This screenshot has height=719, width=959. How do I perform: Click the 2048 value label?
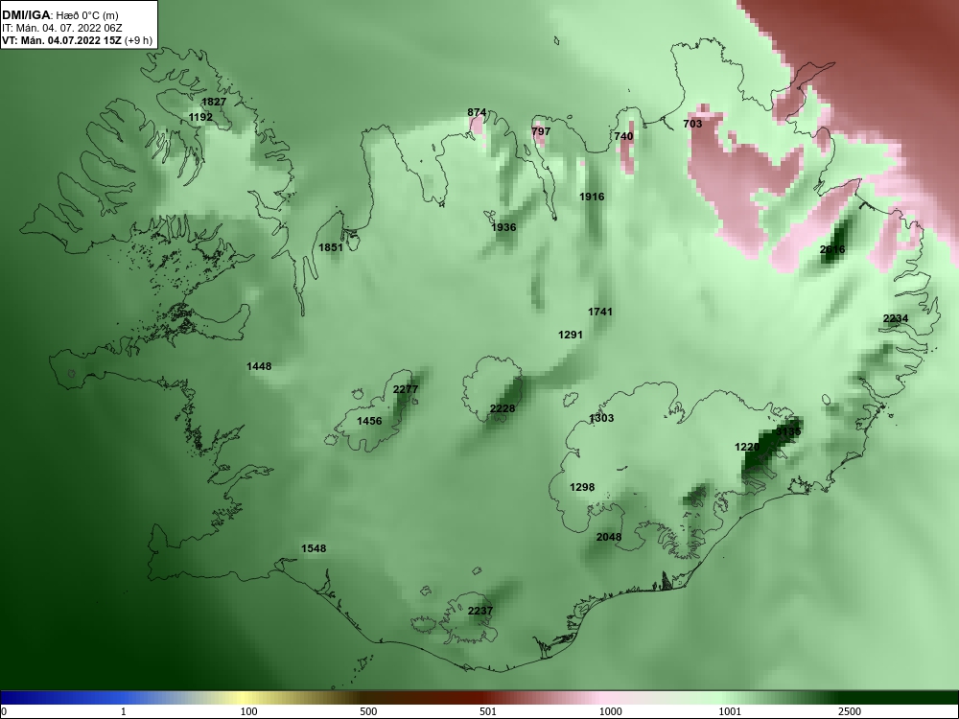pos(609,537)
